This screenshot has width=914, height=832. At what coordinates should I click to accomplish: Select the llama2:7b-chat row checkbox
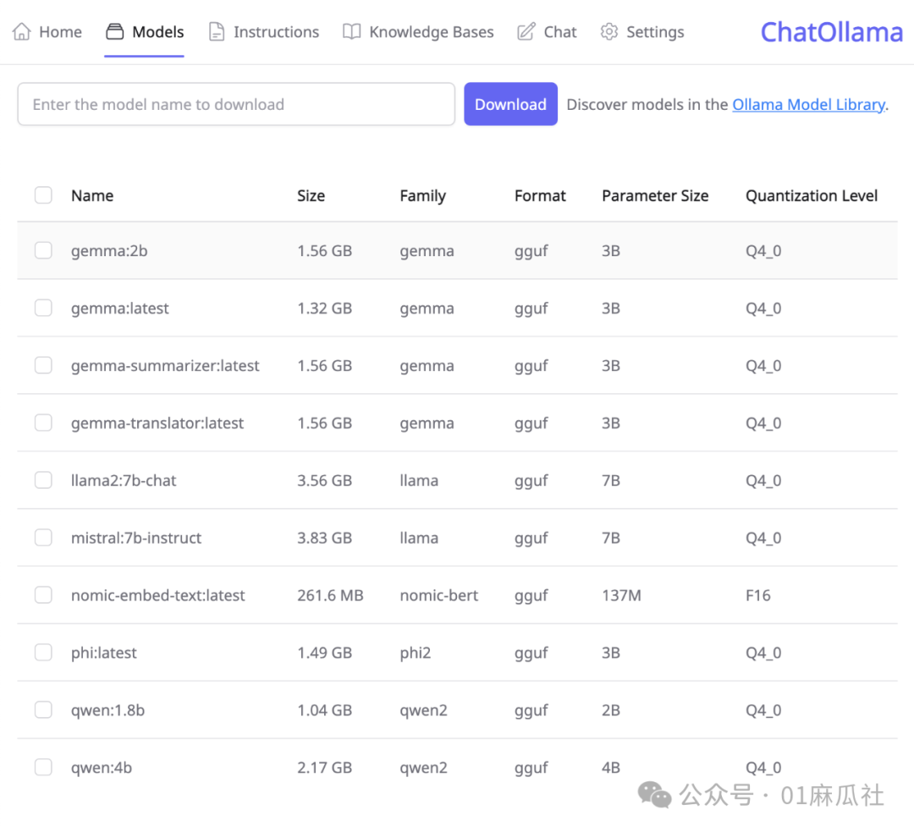click(x=43, y=480)
